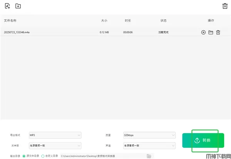This screenshot has width=231, height=159.
Task: Click the output directory path field
Action: click(102, 156)
